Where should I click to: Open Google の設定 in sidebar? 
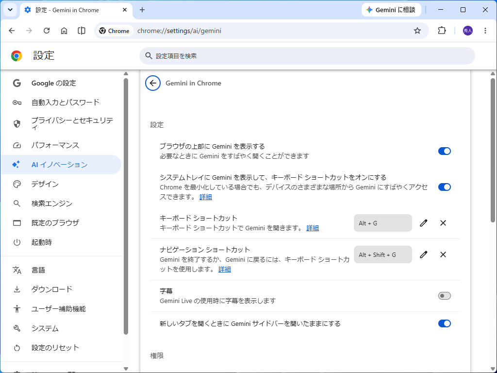(x=61, y=83)
